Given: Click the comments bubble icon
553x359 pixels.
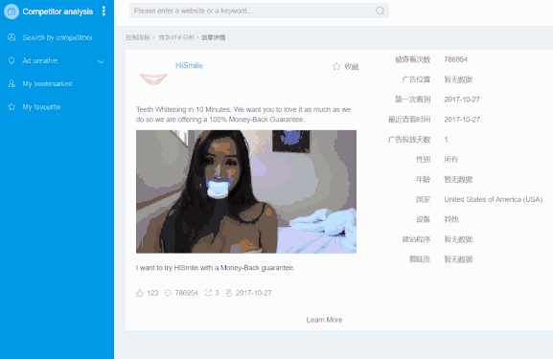Looking at the screenshot, I should [169, 293].
